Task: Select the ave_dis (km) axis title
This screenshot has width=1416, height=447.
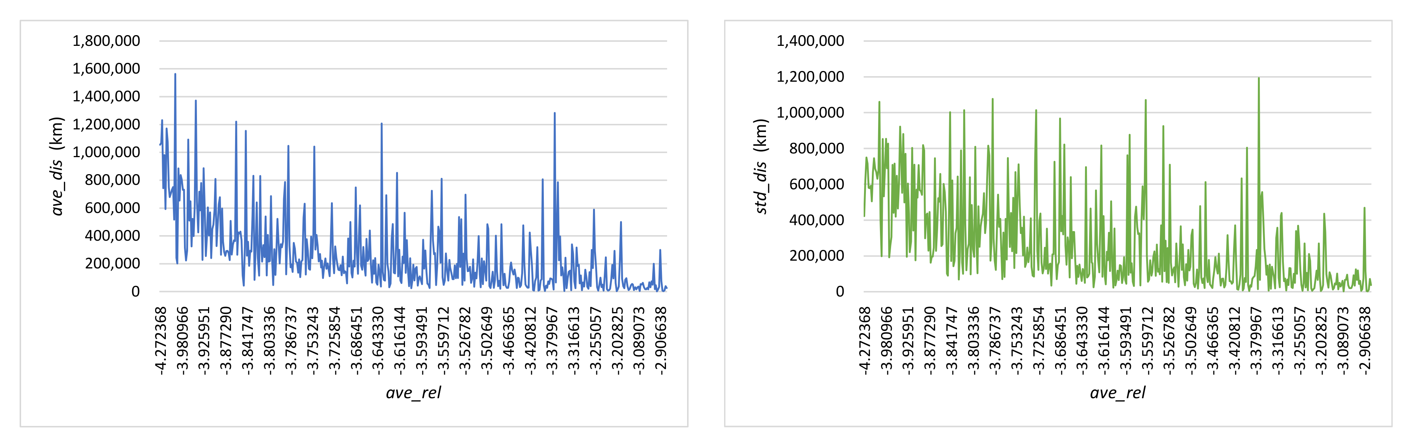Action: (57, 166)
